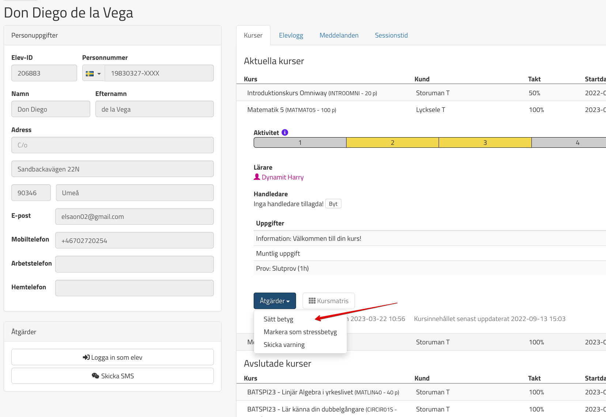
Task: Pick Skicka varning in dropdown menu
Action: [x=284, y=345]
